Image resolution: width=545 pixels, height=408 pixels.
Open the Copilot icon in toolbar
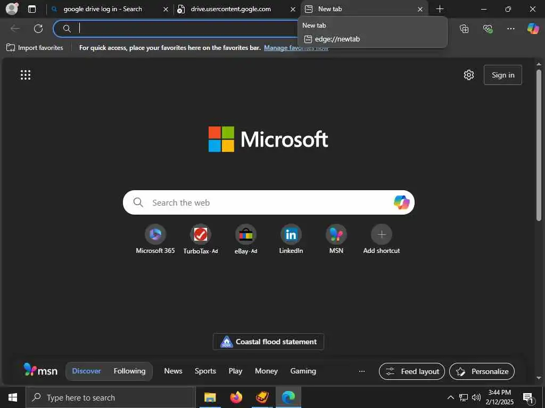tap(533, 29)
